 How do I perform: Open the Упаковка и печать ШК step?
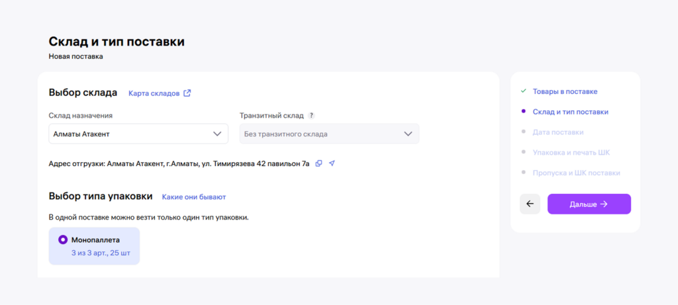tap(571, 153)
